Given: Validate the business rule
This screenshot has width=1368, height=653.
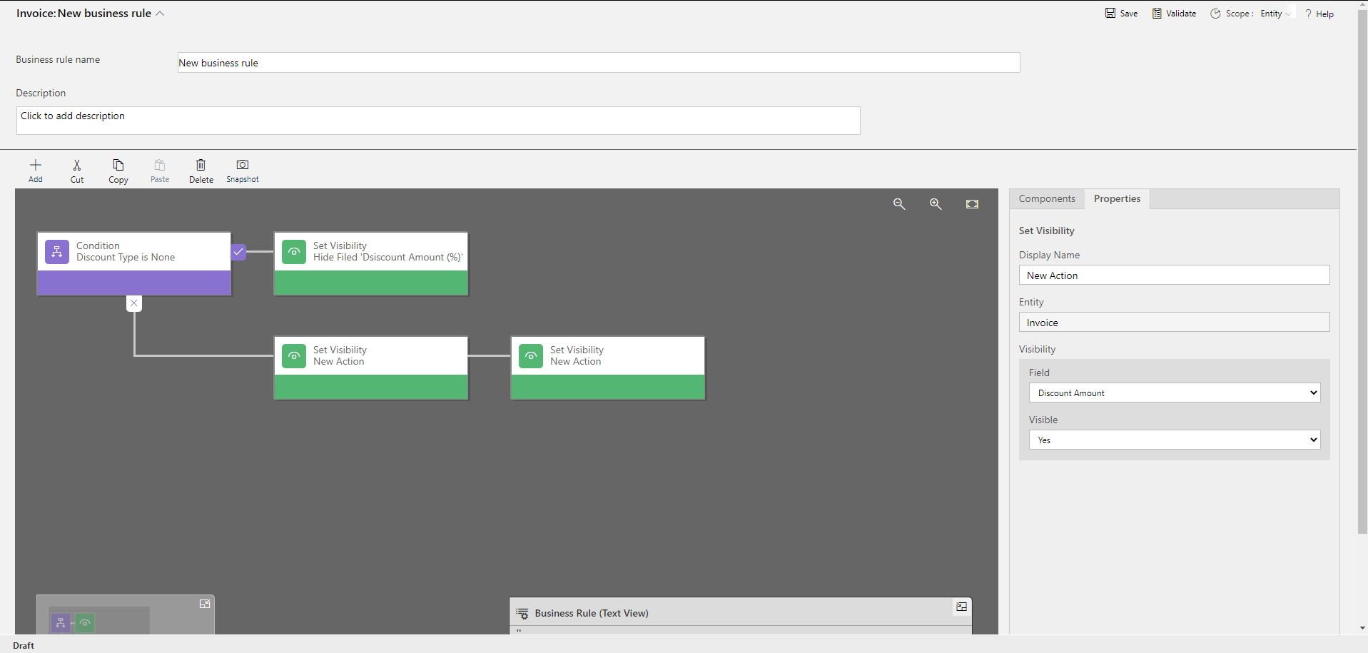Looking at the screenshot, I should (x=1174, y=13).
